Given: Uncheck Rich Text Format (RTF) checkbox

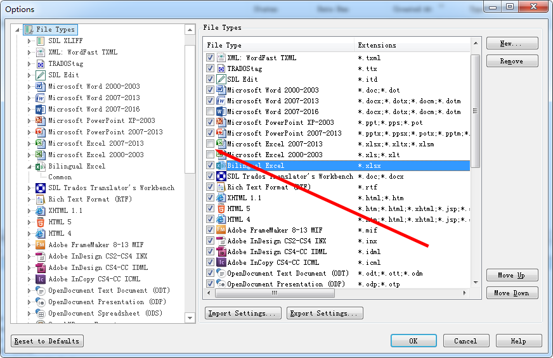Looking at the screenshot, I should (x=210, y=187).
